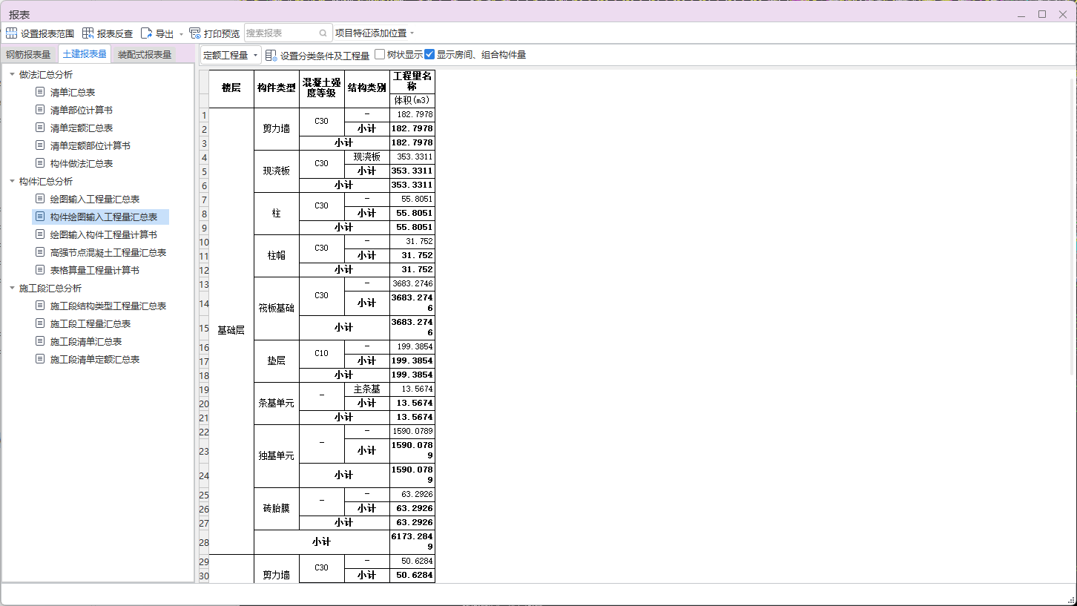
Task: Open the 施工段工程量汇总表 report
Action: pyautogui.click(x=90, y=323)
